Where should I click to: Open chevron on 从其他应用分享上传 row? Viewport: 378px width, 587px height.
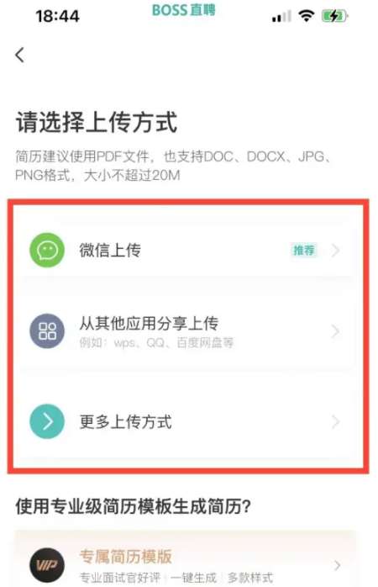[335, 331]
